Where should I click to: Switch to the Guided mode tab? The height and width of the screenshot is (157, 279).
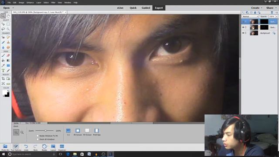(146, 8)
